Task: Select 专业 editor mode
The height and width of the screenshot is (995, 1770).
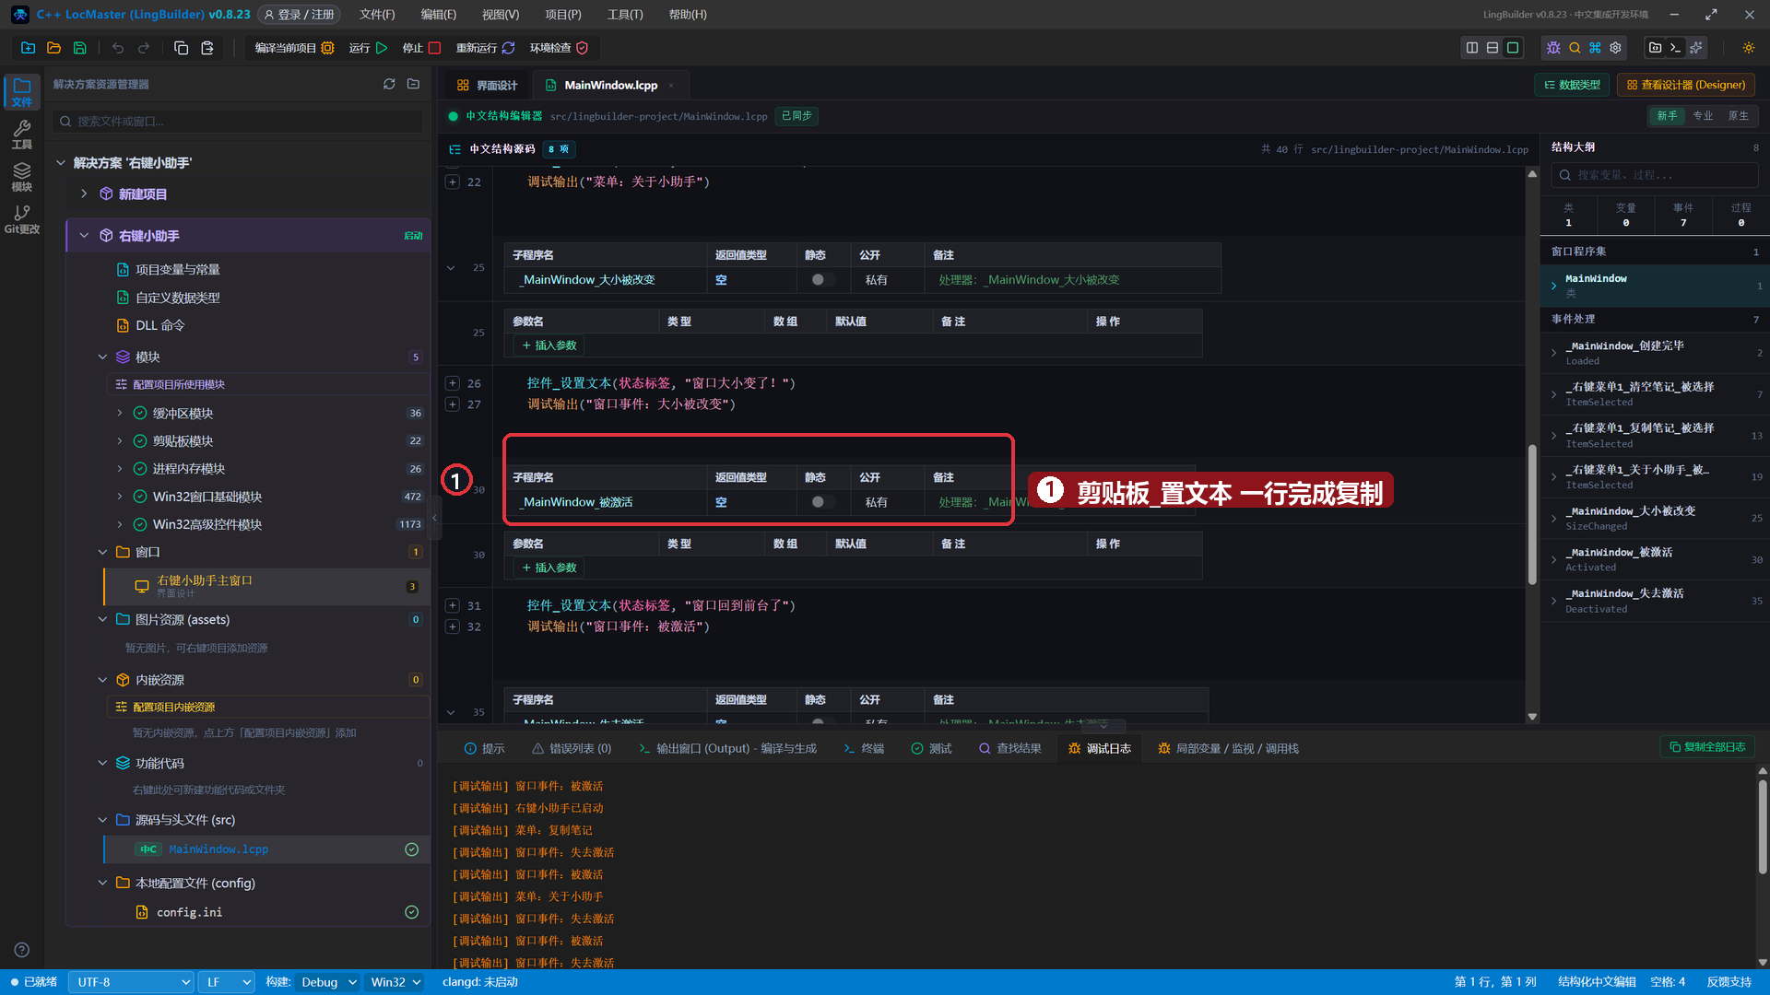Action: (1703, 116)
